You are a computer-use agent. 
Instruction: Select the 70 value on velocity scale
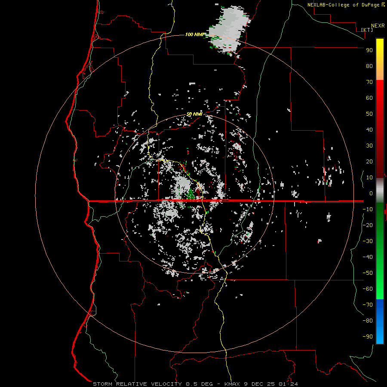pos(369,82)
